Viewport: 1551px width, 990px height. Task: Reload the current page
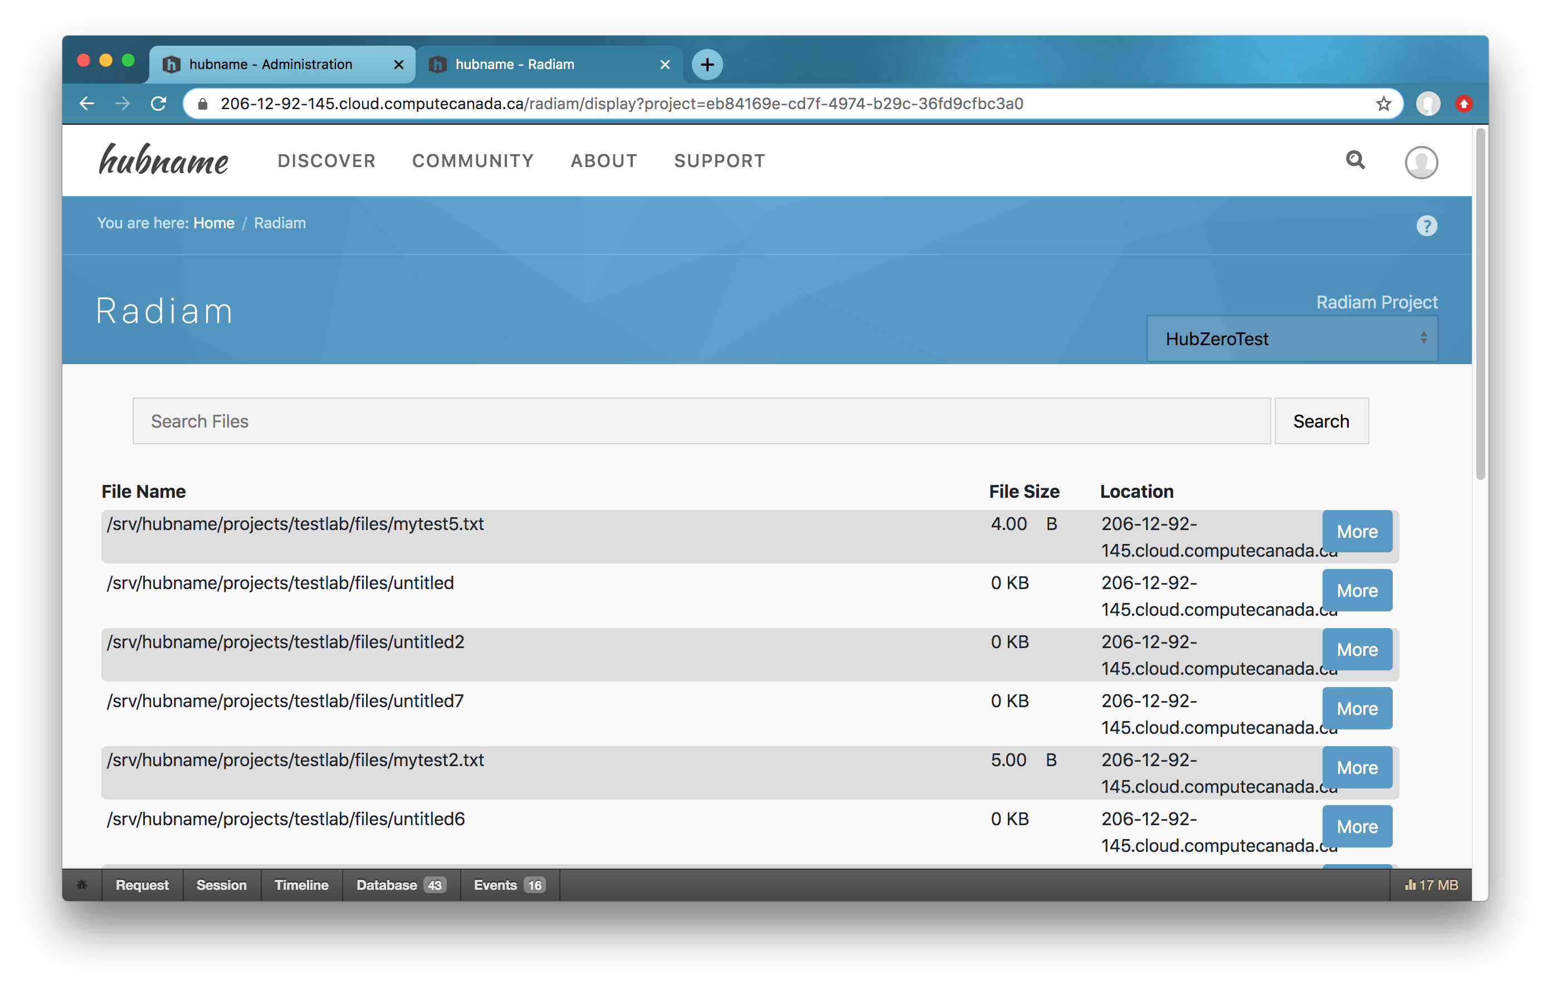[158, 104]
